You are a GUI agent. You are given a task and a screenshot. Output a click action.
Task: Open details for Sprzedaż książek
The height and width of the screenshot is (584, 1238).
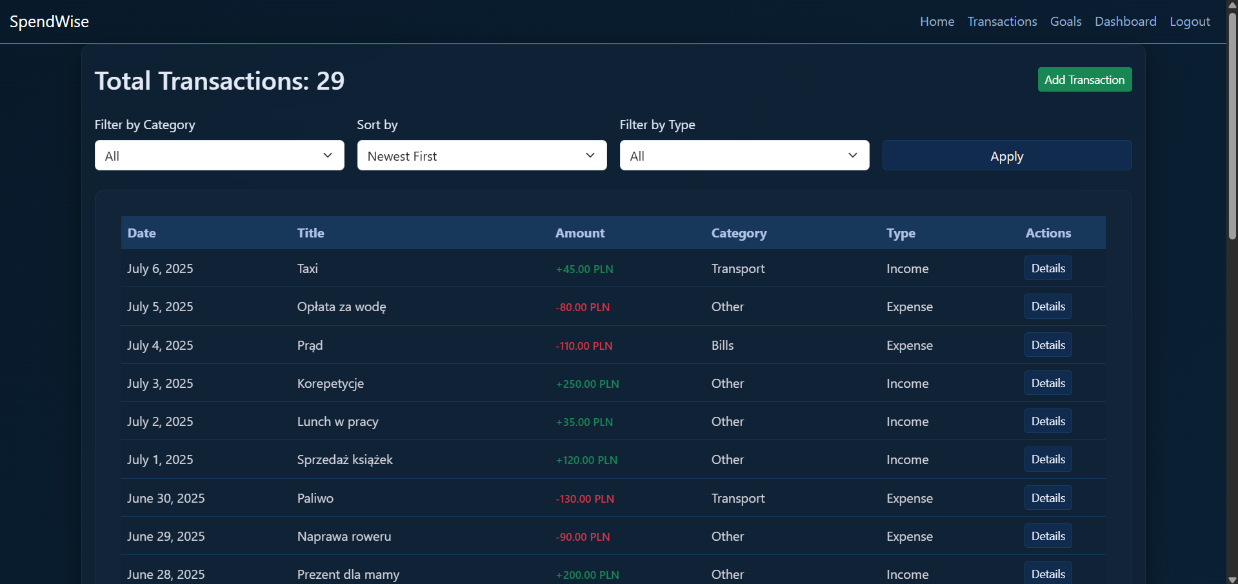(1048, 459)
